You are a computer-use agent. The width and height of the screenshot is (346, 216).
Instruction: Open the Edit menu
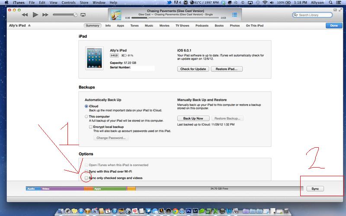[x=42, y=3]
